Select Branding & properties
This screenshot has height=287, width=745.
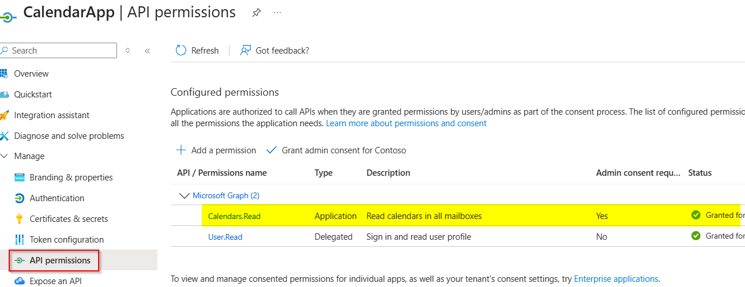point(72,178)
